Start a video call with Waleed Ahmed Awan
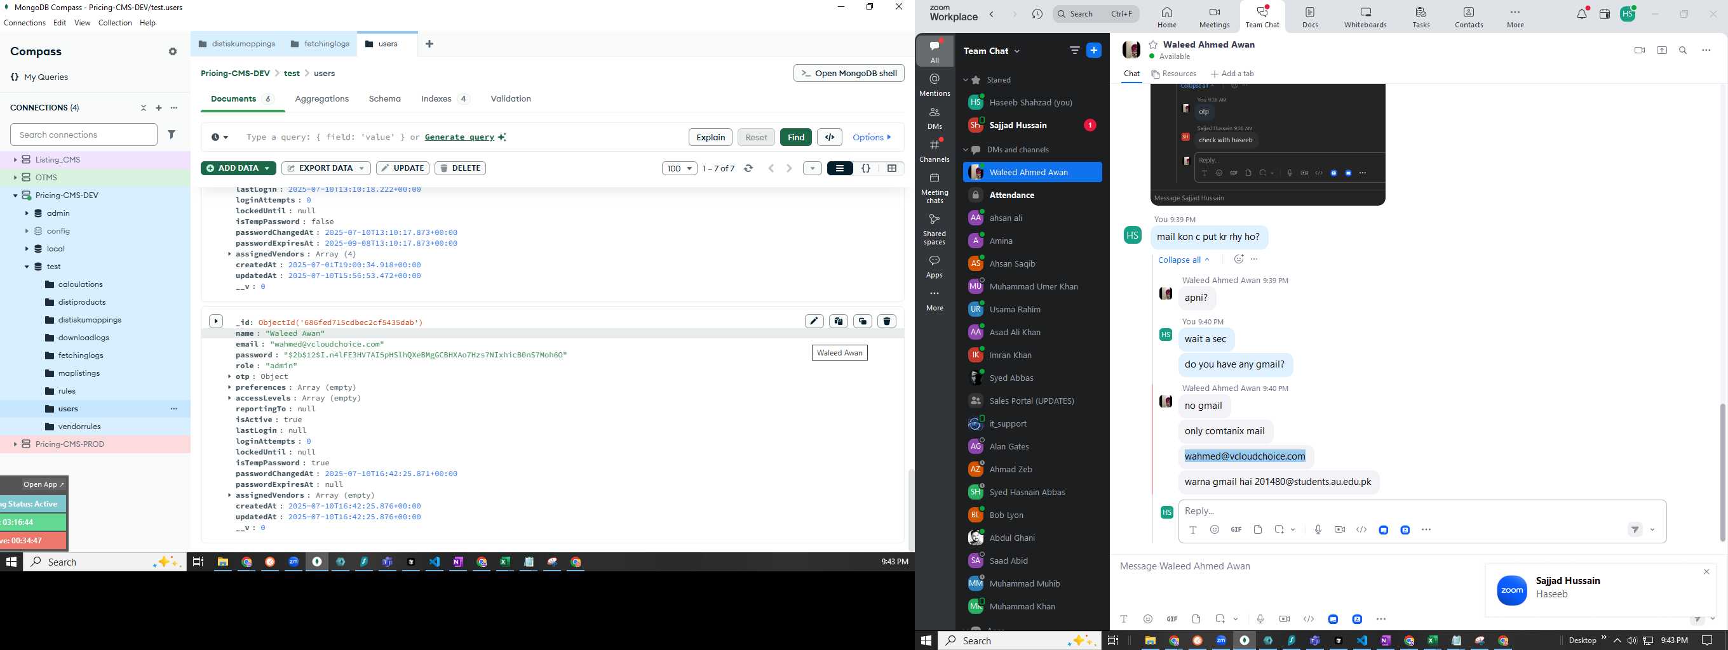This screenshot has height=650, width=1728. click(x=1640, y=50)
